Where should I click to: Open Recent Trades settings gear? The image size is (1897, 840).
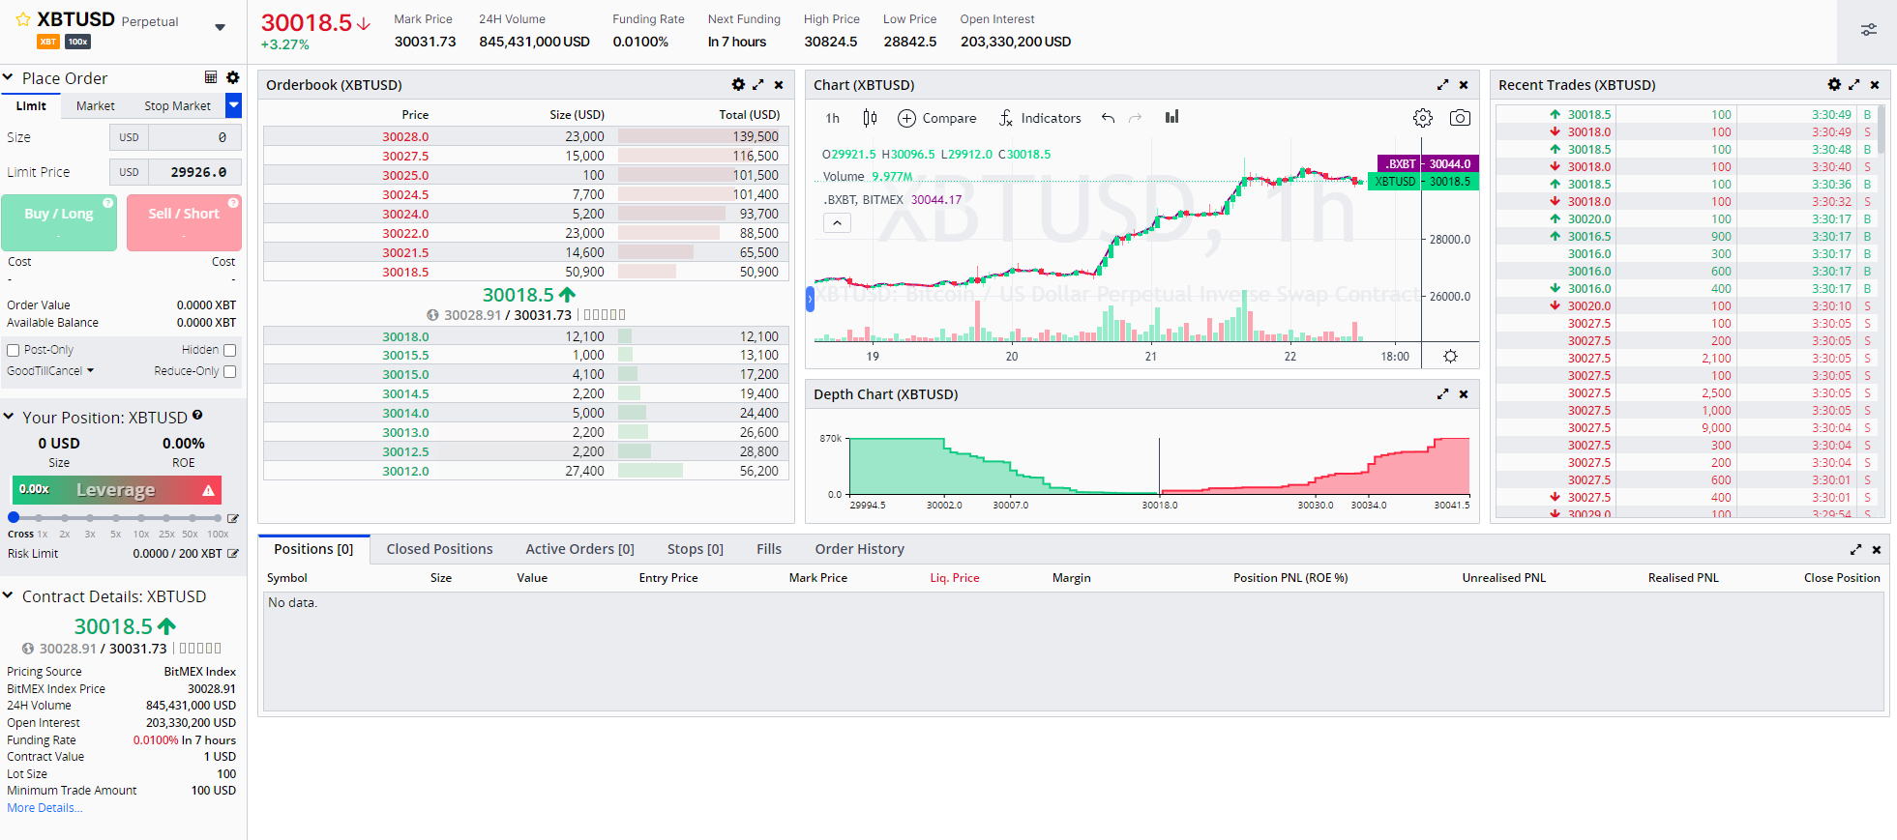tap(1834, 85)
